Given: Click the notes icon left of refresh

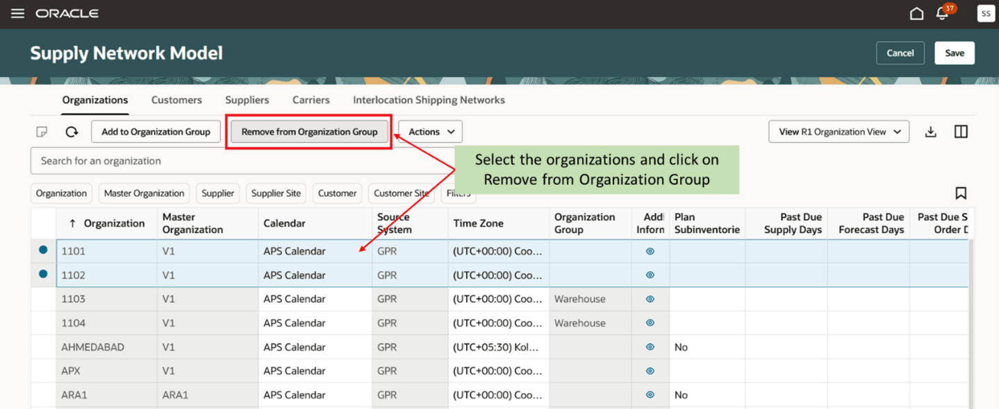Looking at the screenshot, I should (x=43, y=131).
